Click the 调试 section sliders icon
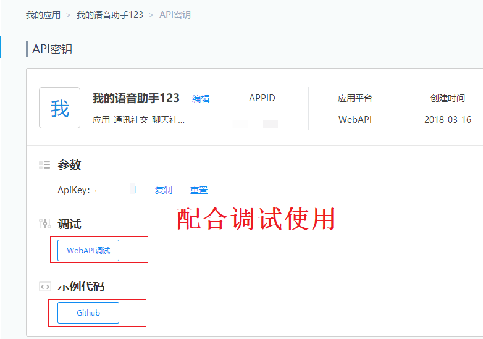The height and width of the screenshot is (339, 483). pyautogui.click(x=45, y=224)
